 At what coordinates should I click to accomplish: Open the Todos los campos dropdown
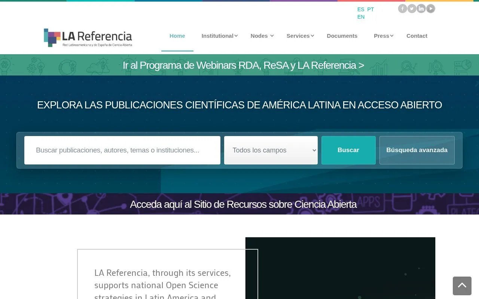271,150
